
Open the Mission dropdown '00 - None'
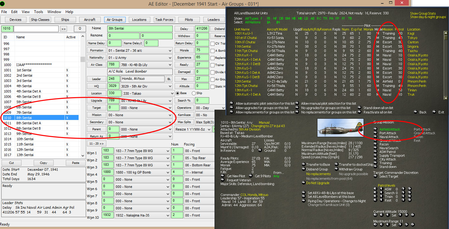click(140, 115)
